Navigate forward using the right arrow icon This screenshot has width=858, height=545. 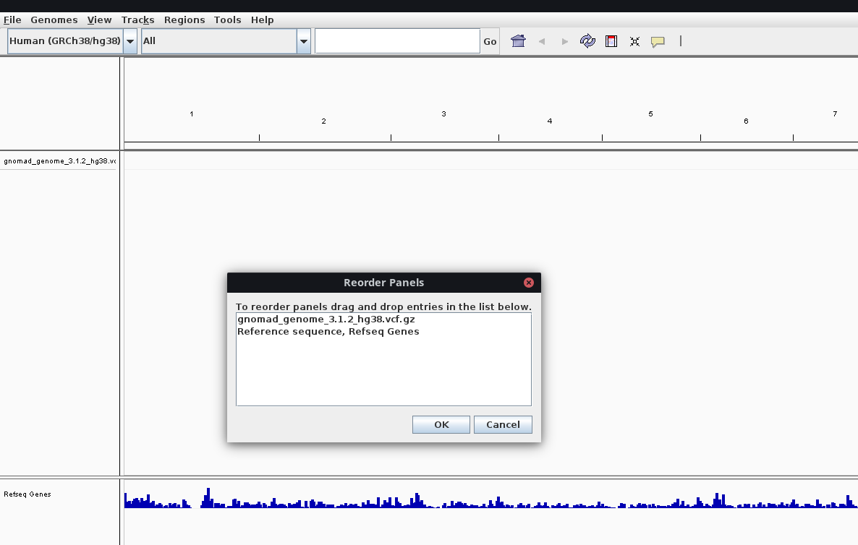pos(565,41)
